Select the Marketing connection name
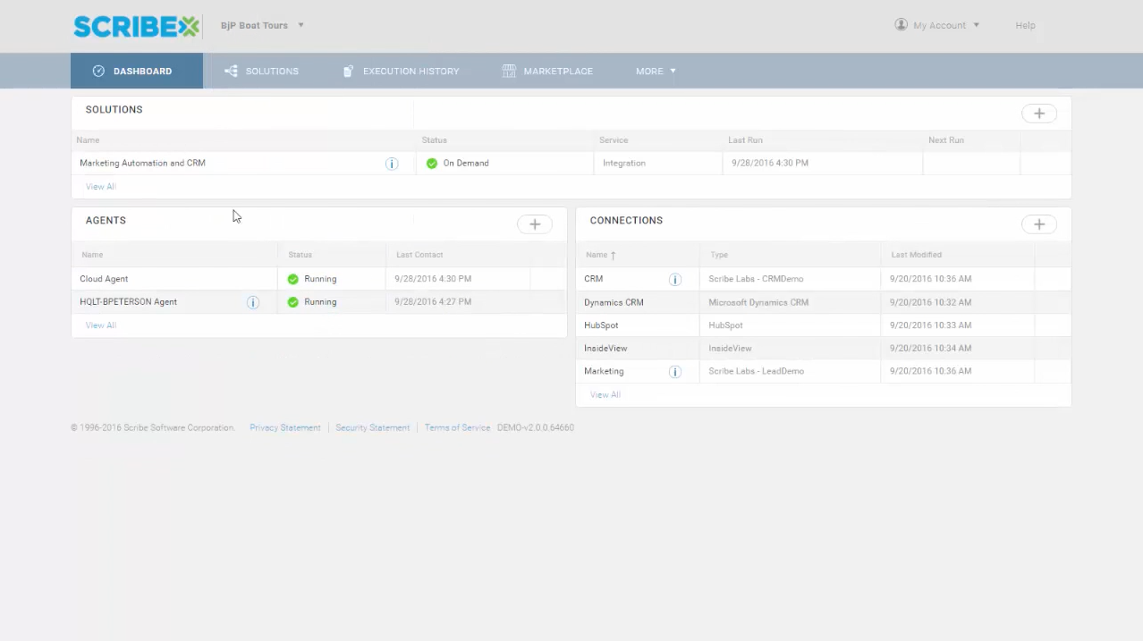1143x641 pixels. (x=604, y=371)
